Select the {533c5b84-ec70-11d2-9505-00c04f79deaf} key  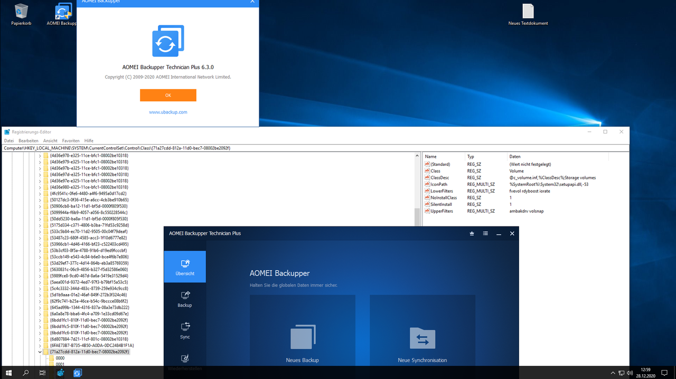tap(89, 232)
